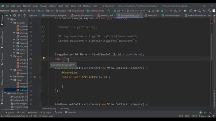
Task: Open the Terminal tool window button
Action: click(x=71, y=113)
